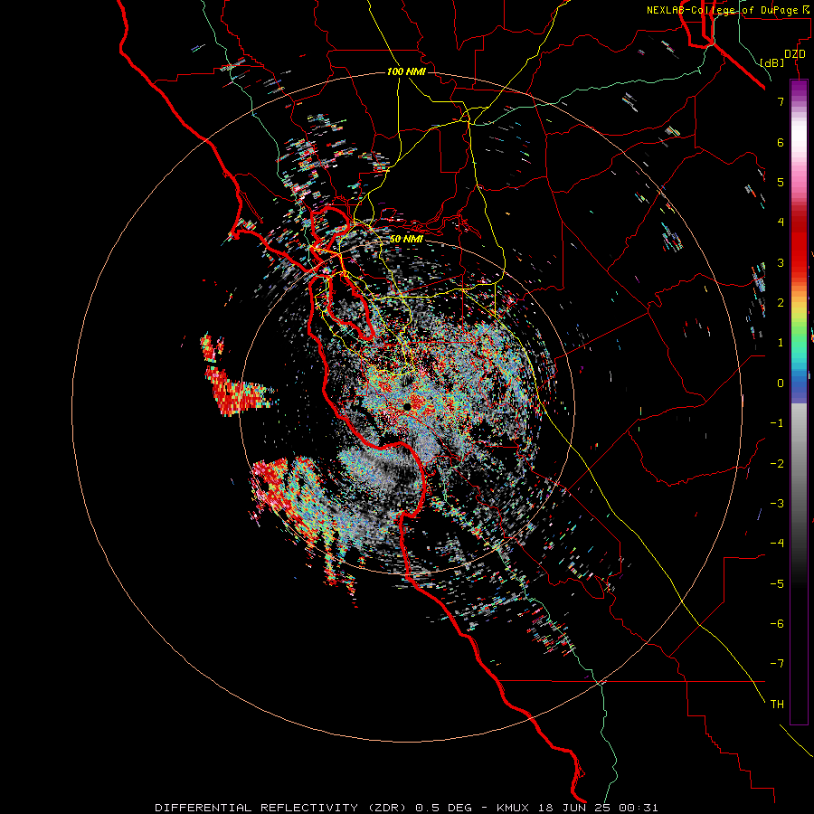The image size is (814, 814).
Task: Click the [dB] units label
Action: pyautogui.click(x=772, y=62)
